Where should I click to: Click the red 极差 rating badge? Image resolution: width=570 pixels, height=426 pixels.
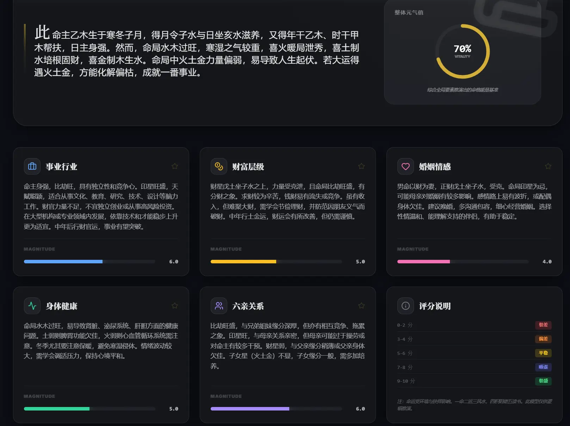pyautogui.click(x=543, y=325)
